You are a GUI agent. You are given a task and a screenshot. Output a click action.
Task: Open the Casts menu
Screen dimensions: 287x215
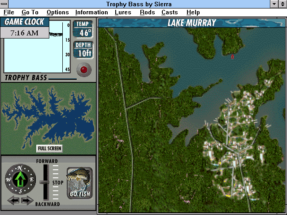coord(170,12)
